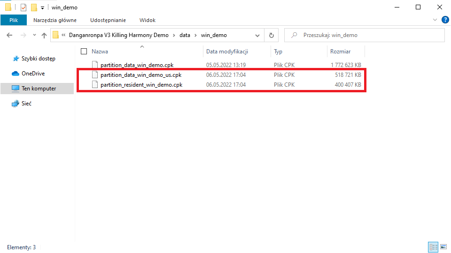
Task: Open the help question mark button
Action: pos(445,20)
